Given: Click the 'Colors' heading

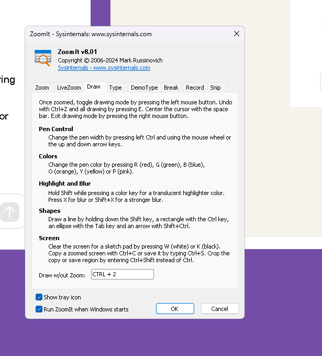Looking at the screenshot, I should click(48, 156).
